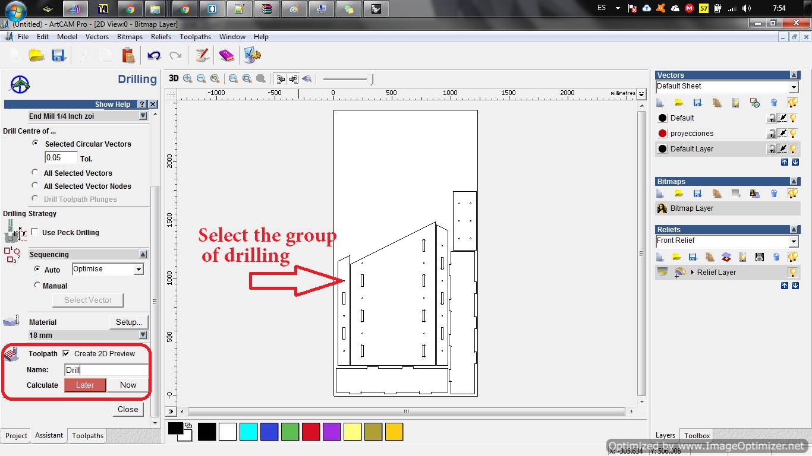This screenshot has height=456, width=812.
Task: Open the Options icon with checkmark monitor
Action: coord(252,56)
